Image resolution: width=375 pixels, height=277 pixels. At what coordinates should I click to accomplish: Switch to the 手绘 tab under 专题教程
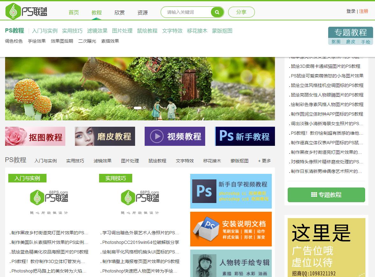pyautogui.click(x=365, y=42)
